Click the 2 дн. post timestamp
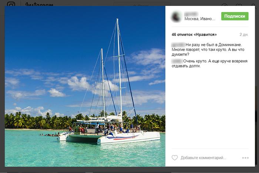 click(244, 34)
